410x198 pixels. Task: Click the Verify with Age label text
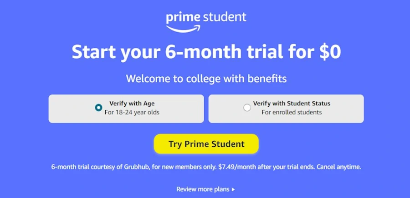pyautogui.click(x=132, y=104)
